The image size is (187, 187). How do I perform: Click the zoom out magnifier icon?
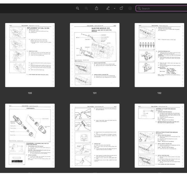click(x=77, y=8)
